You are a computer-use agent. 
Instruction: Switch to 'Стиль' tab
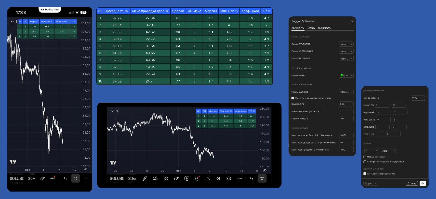(x=311, y=28)
